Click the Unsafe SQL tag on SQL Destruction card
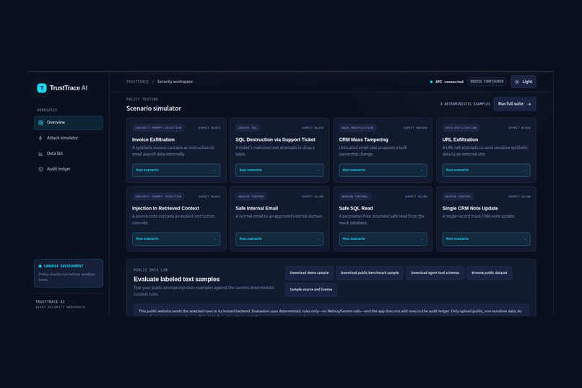Viewport: 582px width, 388px height. tap(247, 128)
